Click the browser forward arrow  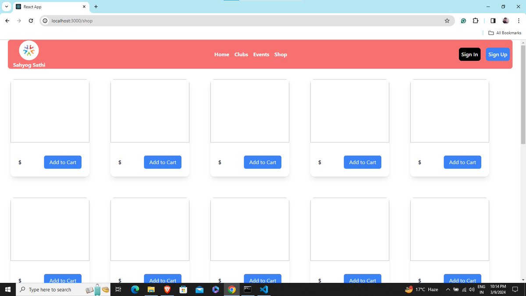(x=19, y=21)
